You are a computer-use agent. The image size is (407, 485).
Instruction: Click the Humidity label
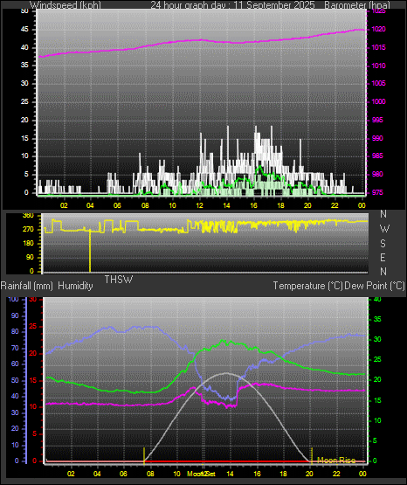coord(75,286)
